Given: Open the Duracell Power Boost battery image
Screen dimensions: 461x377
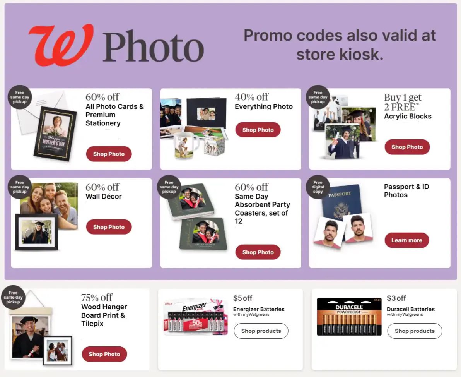Looking at the screenshot, I should tap(349, 317).
